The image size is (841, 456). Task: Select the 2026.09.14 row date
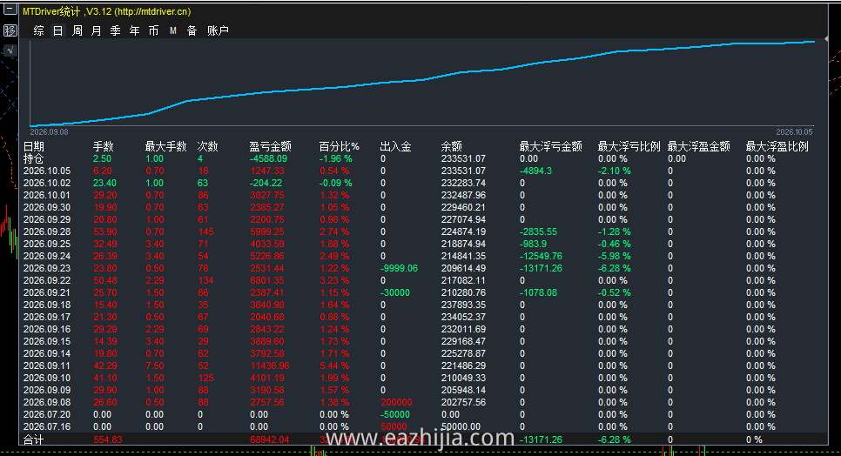47,353
